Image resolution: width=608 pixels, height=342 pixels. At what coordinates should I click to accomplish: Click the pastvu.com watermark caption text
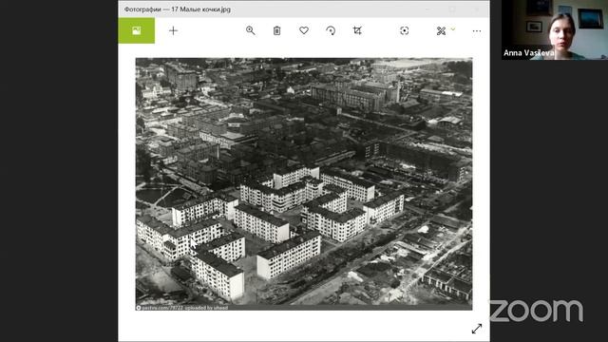pyautogui.click(x=182, y=308)
